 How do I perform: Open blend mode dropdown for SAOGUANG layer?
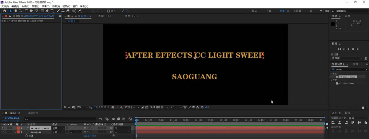pyautogui.click(x=58, y=132)
